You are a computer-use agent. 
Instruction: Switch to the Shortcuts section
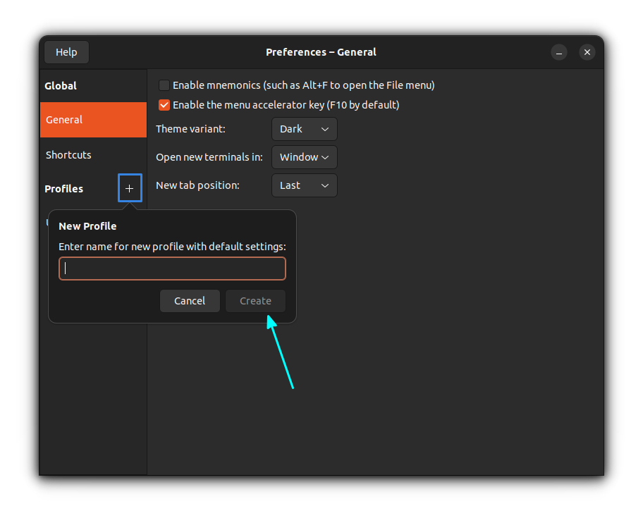pyautogui.click(x=68, y=155)
